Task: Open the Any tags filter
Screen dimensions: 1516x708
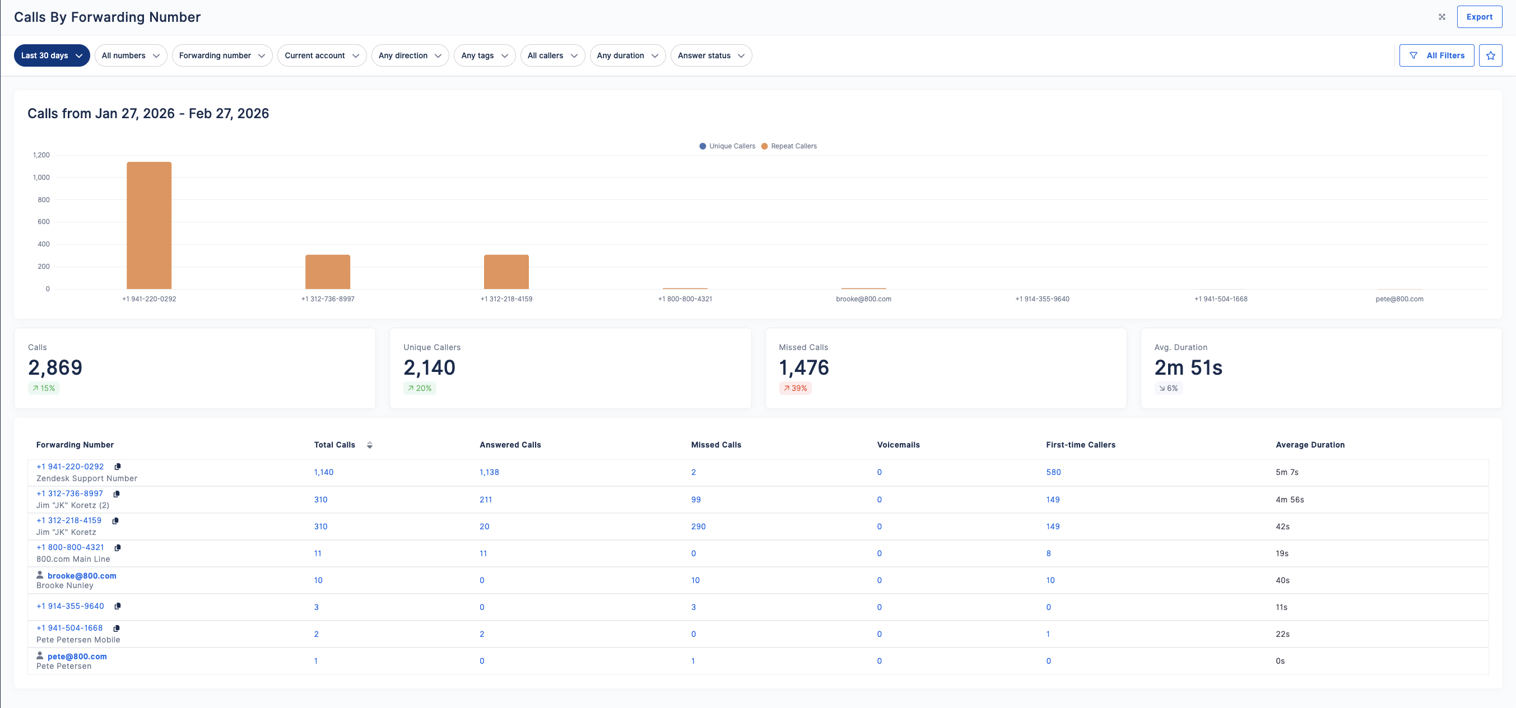Action: tap(485, 55)
